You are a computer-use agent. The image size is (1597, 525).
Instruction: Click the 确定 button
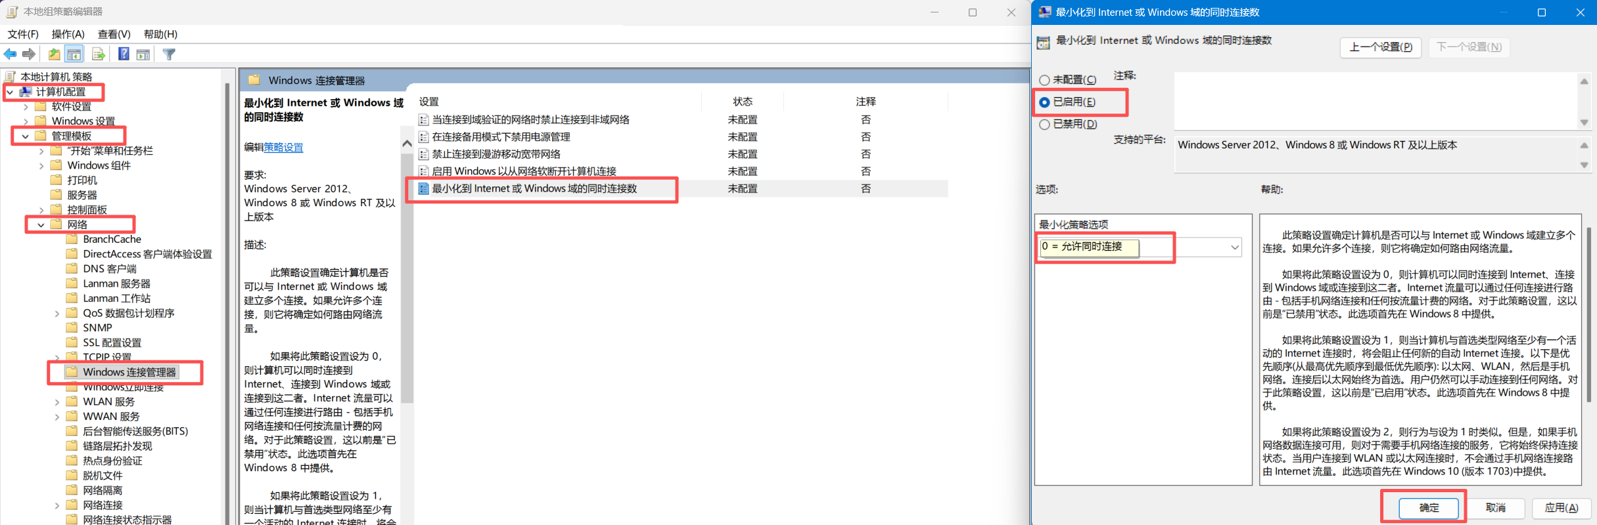point(1429,508)
